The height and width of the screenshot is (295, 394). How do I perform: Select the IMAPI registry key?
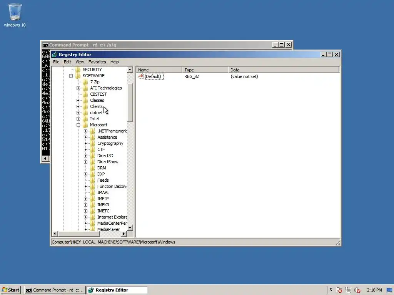coord(103,192)
